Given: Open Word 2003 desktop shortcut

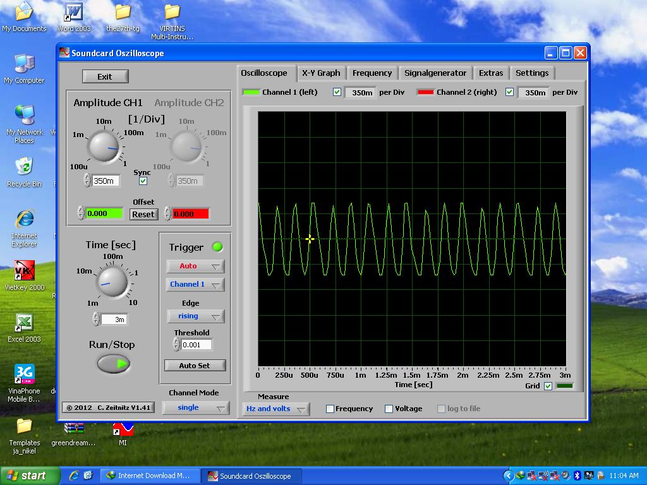Looking at the screenshot, I should click(73, 13).
